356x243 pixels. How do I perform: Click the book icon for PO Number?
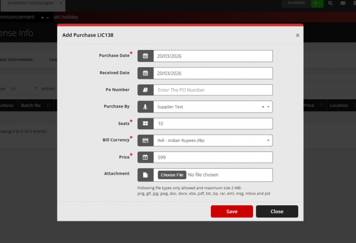pyautogui.click(x=145, y=90)
